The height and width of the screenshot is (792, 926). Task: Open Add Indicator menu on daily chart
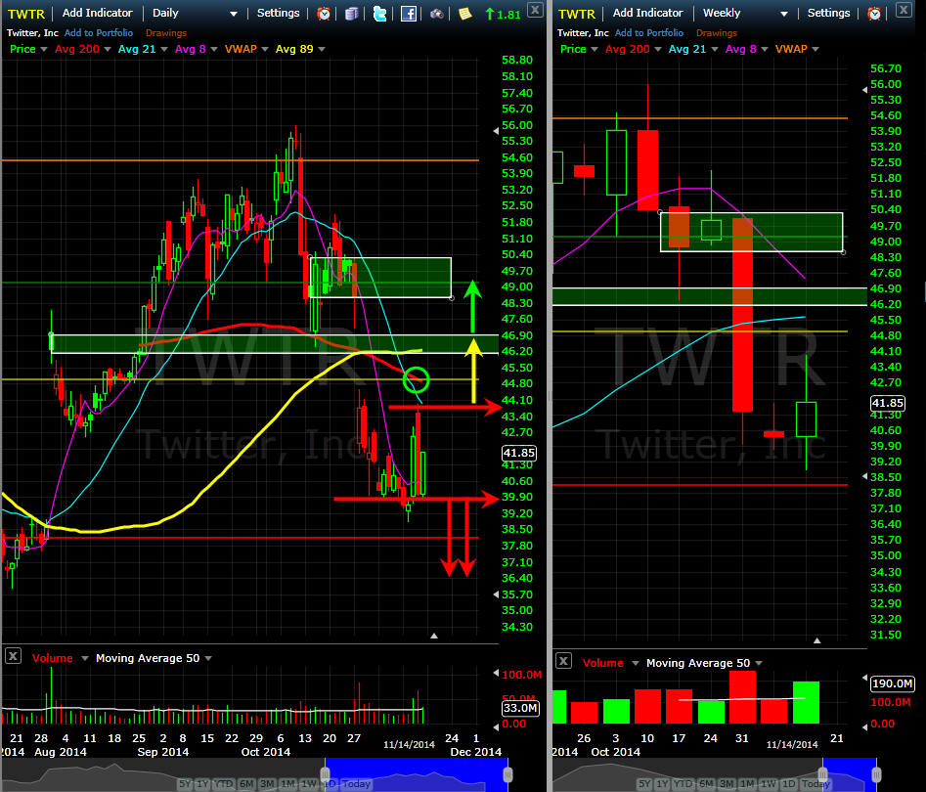click(x=98, y=14)
